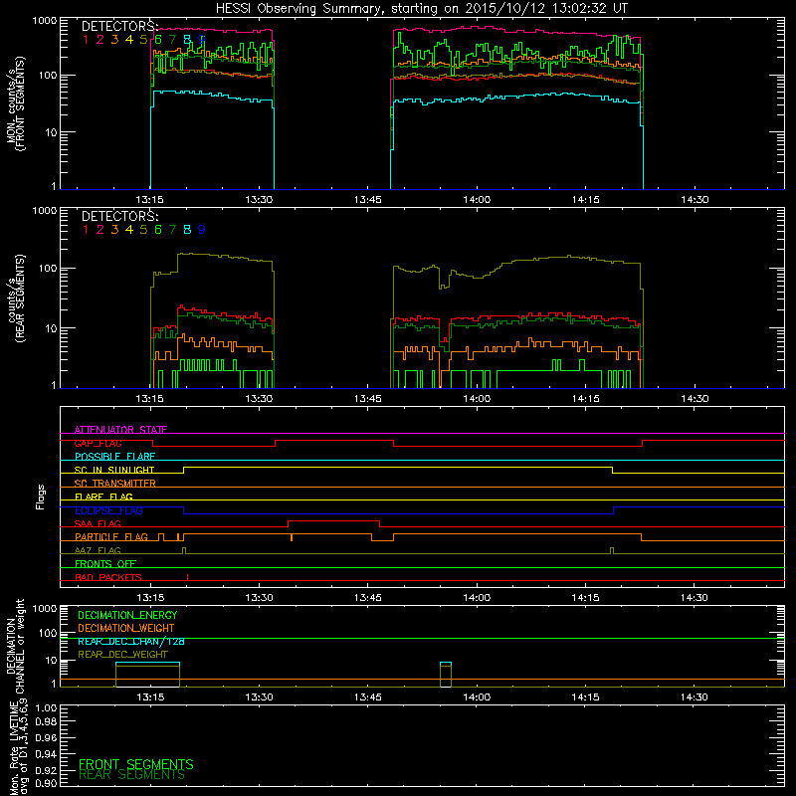Click 13:30 tick under the Flags plot
The image size is (796, 796).
coord(259,598)
